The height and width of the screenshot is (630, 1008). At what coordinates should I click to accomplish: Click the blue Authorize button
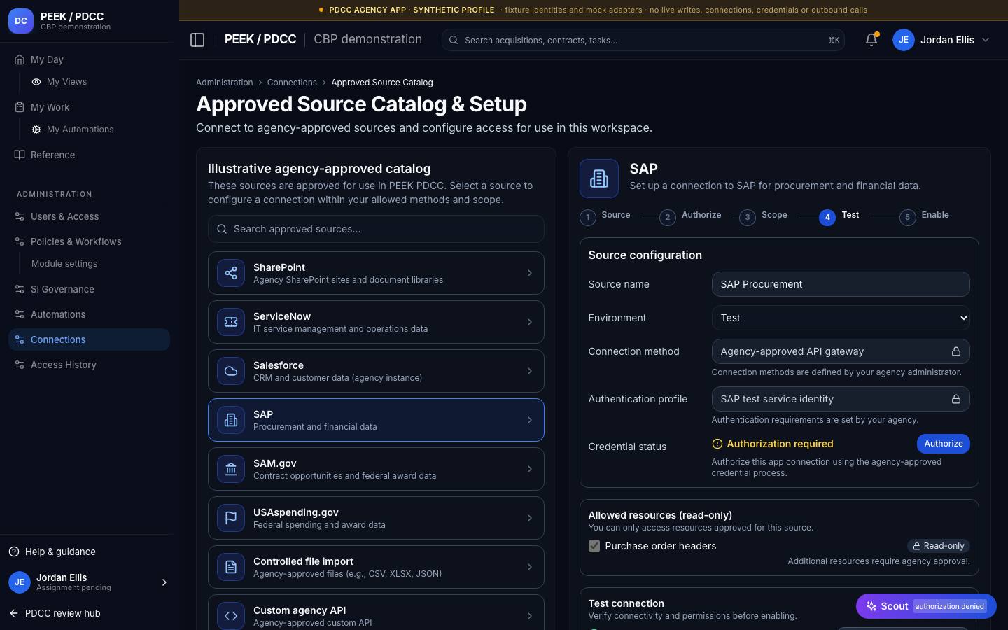[944, 444]
